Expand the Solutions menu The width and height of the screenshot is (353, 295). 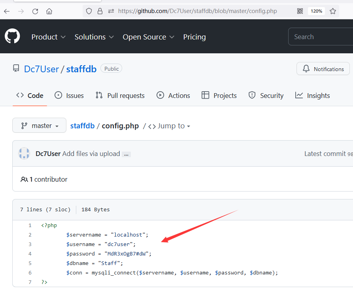94,37
